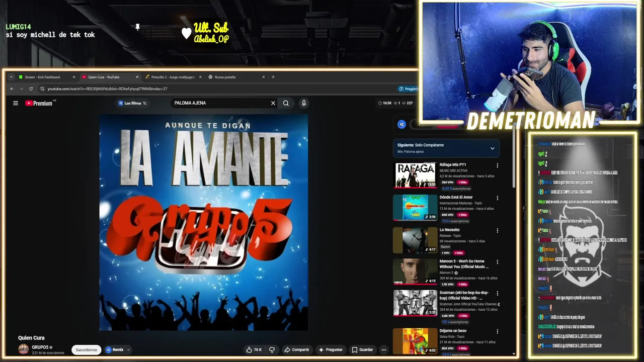Open options menu for Lo Necesito
The width and height of the screenshot is (644, 362).
pyautogui.click(x=497, y=230)
